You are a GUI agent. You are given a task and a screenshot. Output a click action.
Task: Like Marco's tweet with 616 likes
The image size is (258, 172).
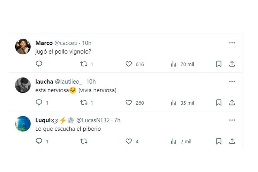[x=128, y=64]
